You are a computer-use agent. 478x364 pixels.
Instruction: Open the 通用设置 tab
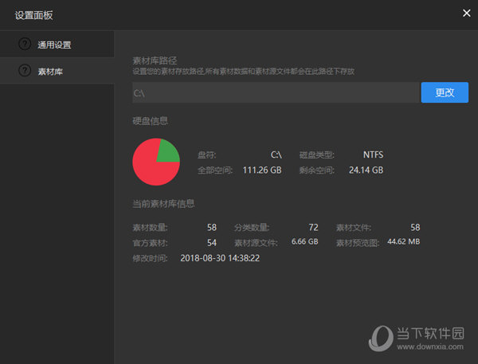57,44
